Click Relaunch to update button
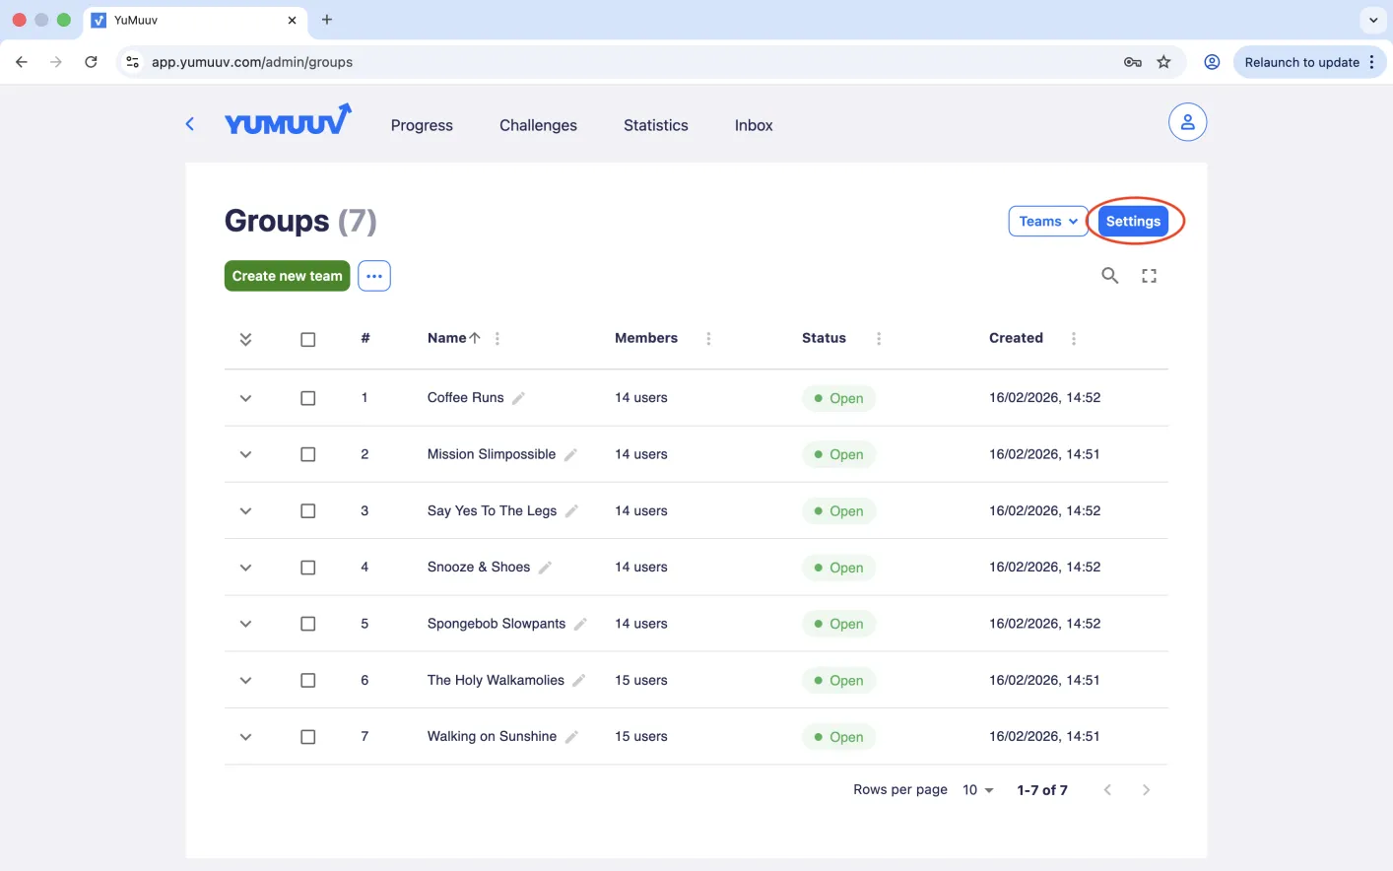The width and height of the screenshot is (1393, 871). [x=1309, y=62]
